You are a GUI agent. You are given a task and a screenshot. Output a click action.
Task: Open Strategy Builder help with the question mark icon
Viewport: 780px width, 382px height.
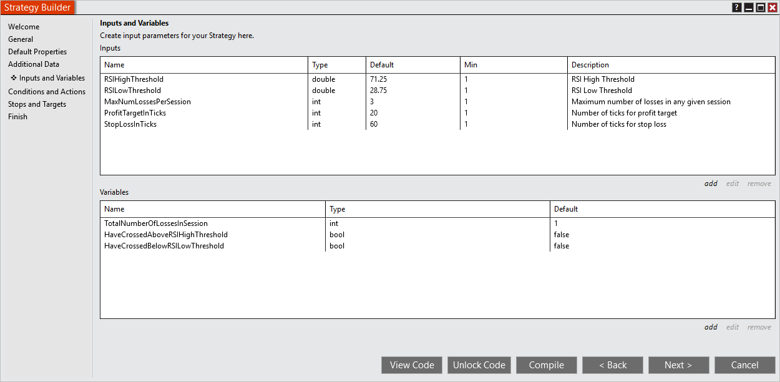point(736,7)
